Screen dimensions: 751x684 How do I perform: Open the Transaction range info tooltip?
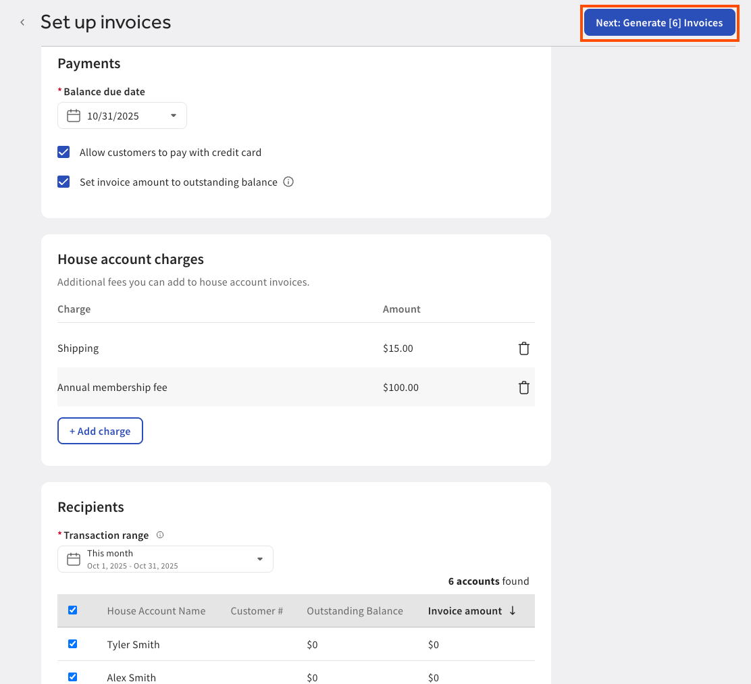160,535
